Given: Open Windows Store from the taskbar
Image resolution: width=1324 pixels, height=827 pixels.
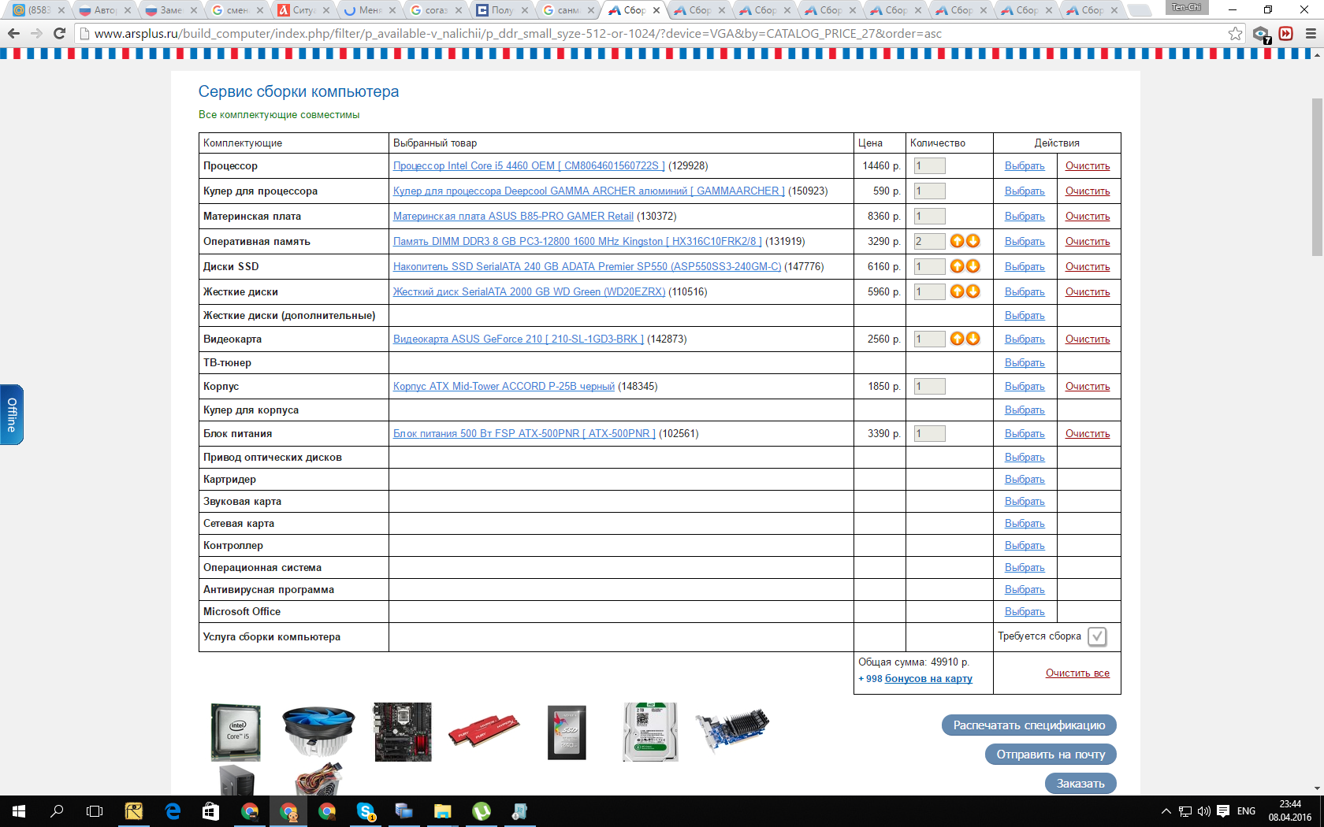Looking at the screenshot, I should (x=211, y=811).
